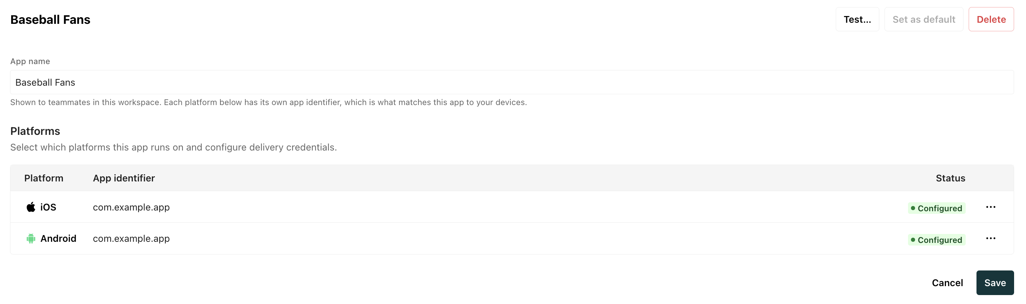Image resolution: width=1026 pixels, height=304 pixels.
Task: Click the Platform column header
Action: pos(44,178)
